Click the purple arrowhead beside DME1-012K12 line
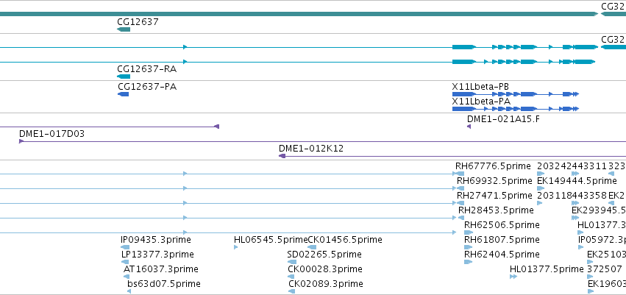The image size is (626, 295). coord(282,156)
